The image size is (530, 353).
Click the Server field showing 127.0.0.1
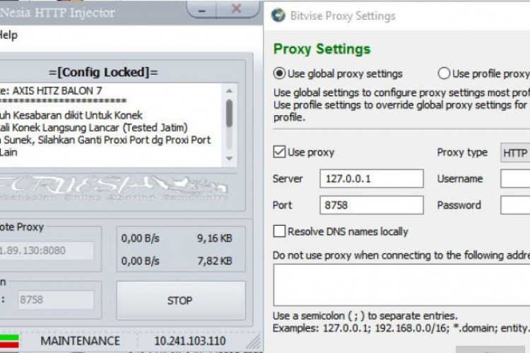(372, 179)
